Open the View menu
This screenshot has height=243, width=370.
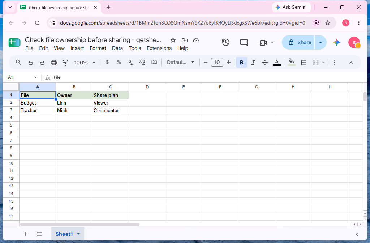[x=59, y=48]
